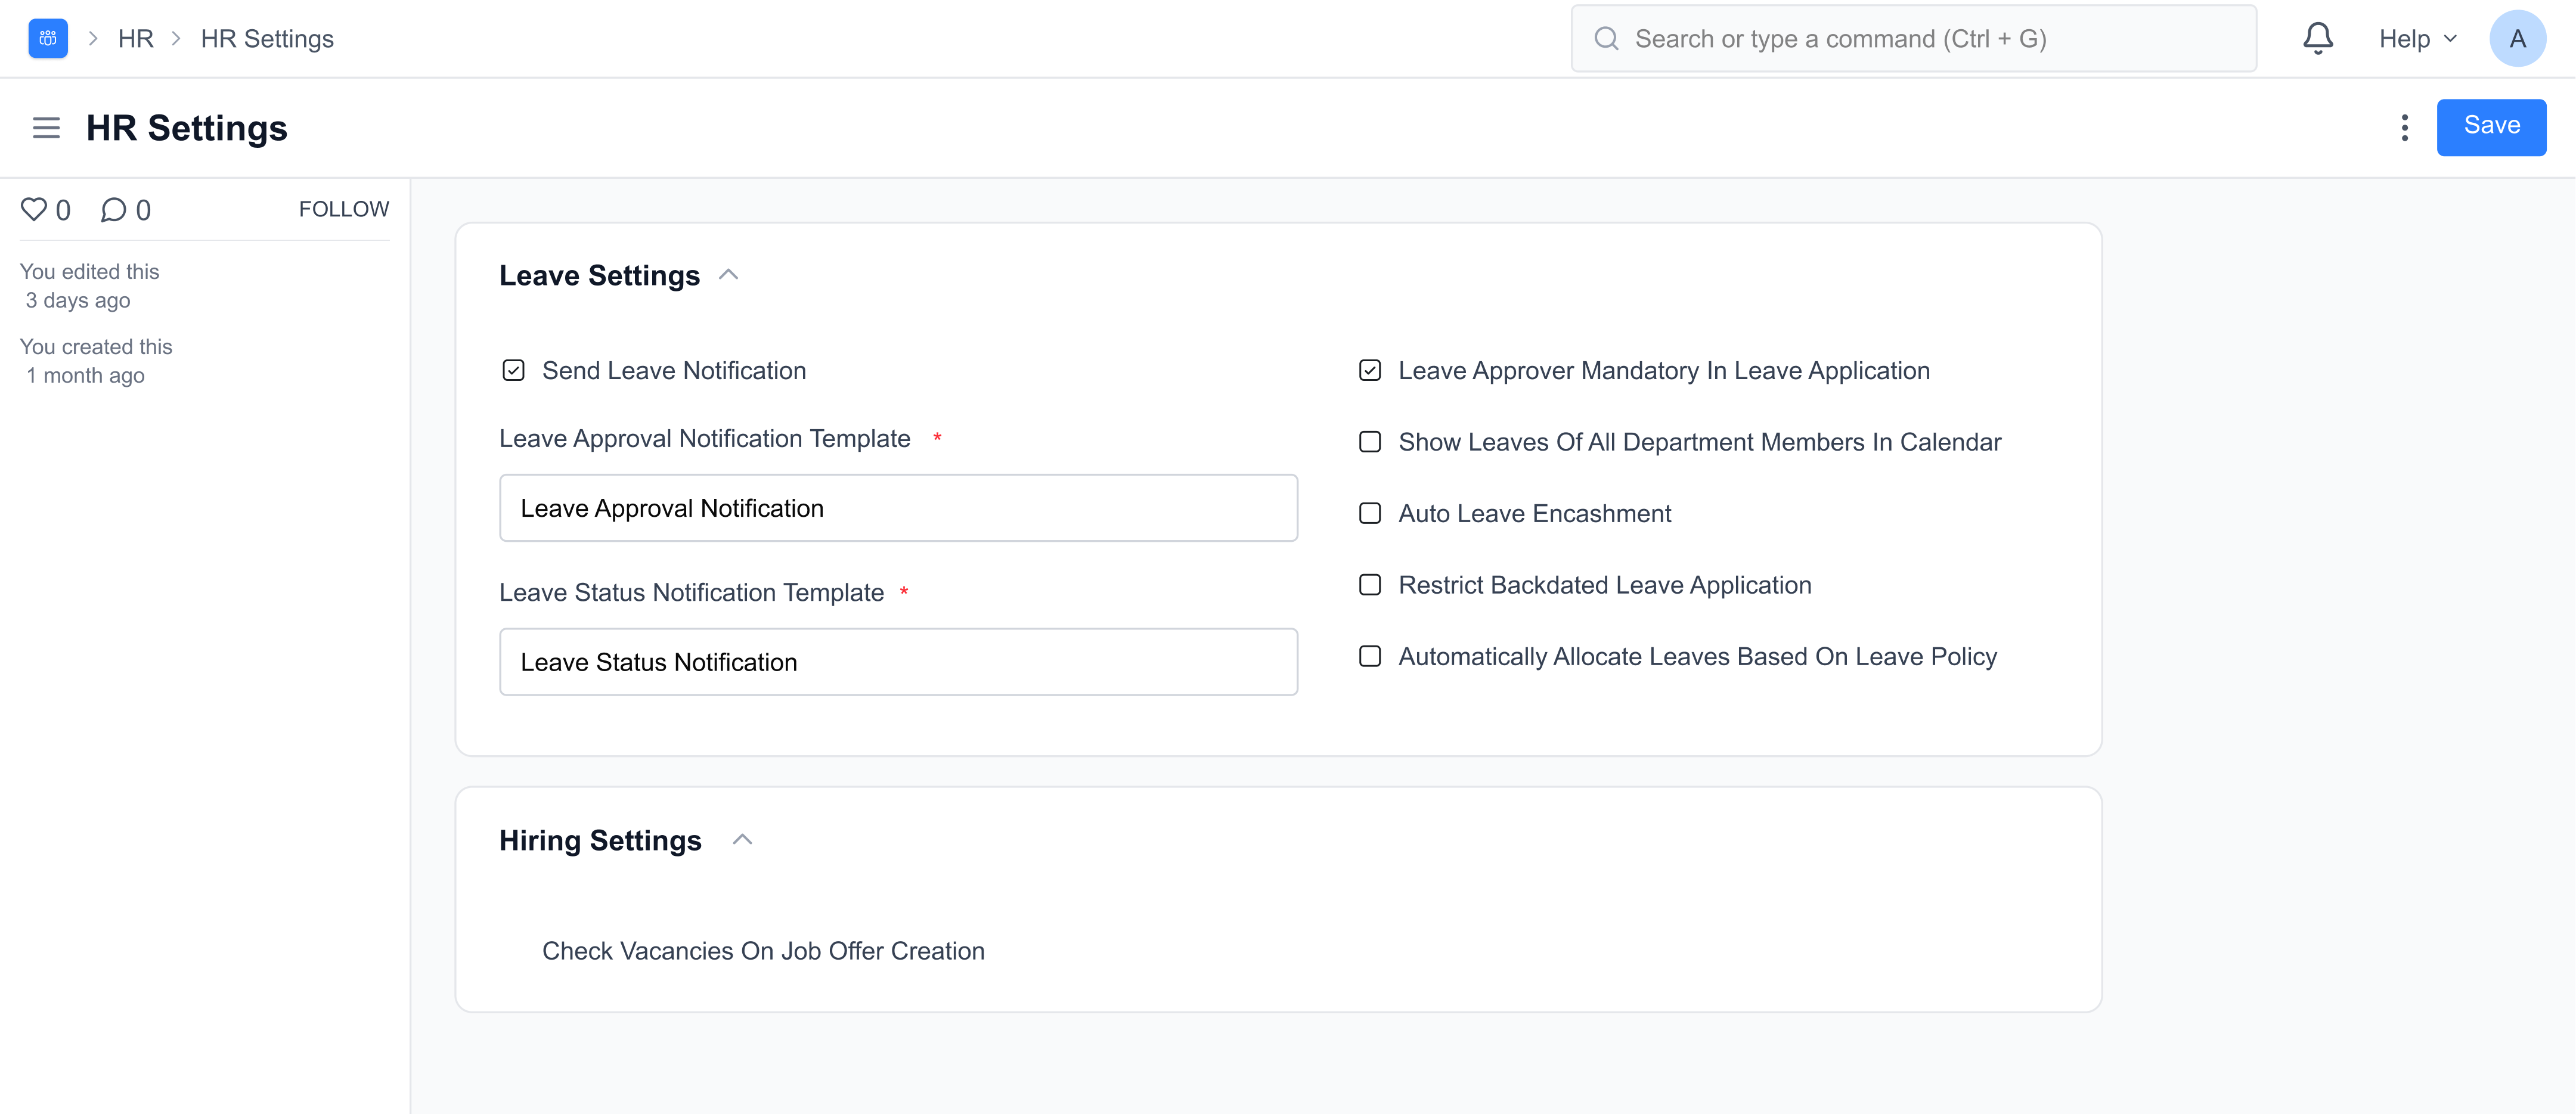The height and width of the screenshot is (1114, 2576).
Task: Click 'Check Vacancies On Job Offer Creation' label
Action: coord(763,951)
